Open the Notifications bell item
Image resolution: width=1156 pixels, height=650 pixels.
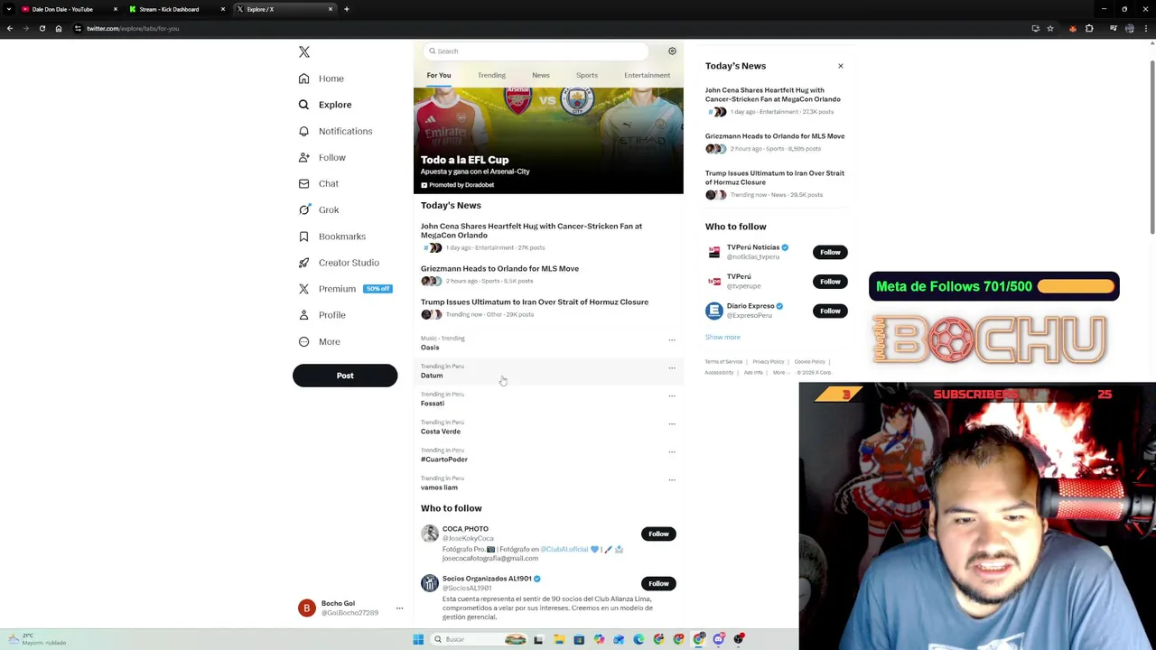coord(335,131)
